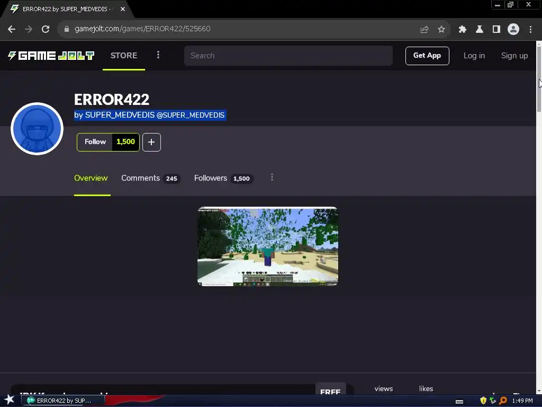
Task: Switch to the Overview tab
Action: 91,178
